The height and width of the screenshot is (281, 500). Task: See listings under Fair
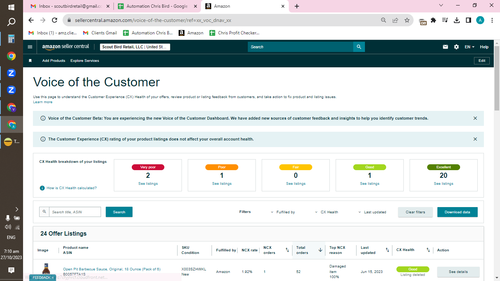tap(296, 184)
